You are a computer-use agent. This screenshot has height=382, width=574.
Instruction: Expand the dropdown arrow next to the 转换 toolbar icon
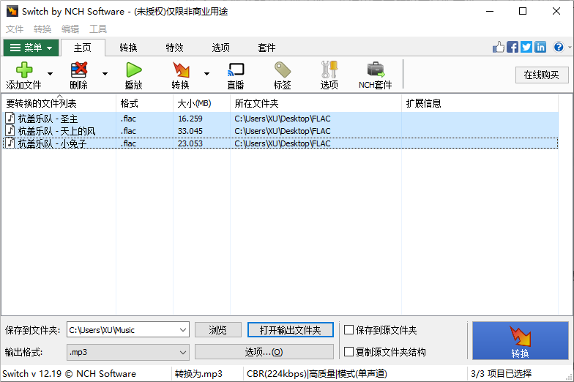206,74
